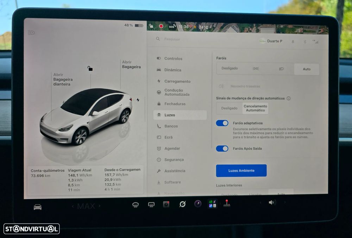
Task: Open the dashcam app in bottom bar
Action: tap(166, 204)
